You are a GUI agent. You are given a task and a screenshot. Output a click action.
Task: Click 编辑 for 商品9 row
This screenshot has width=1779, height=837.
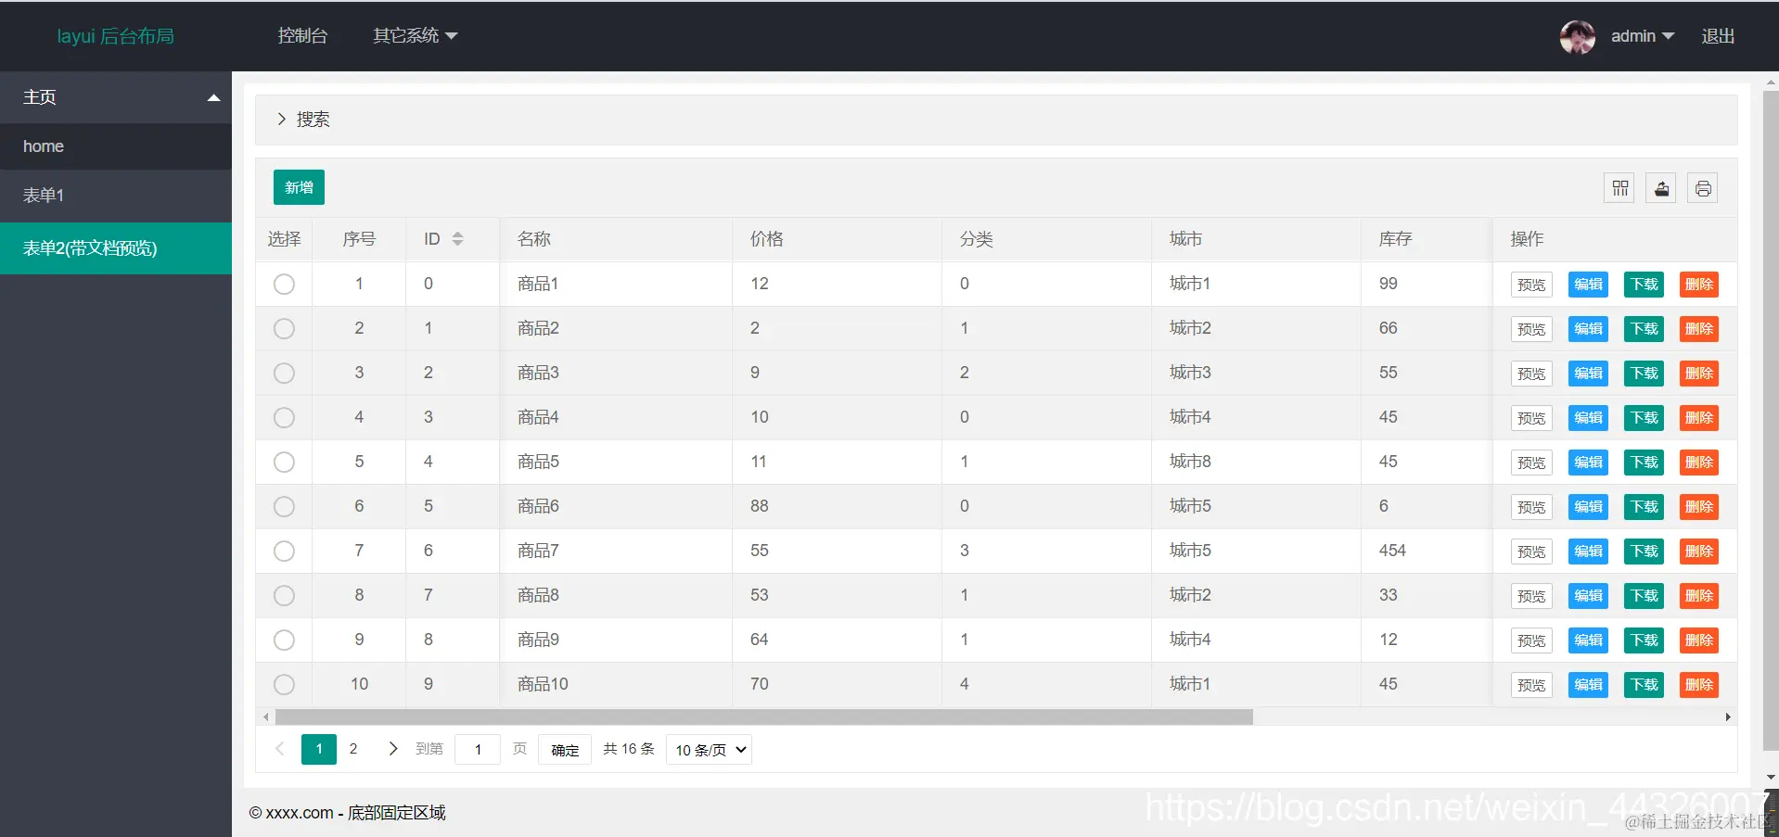coord(1588,640)
